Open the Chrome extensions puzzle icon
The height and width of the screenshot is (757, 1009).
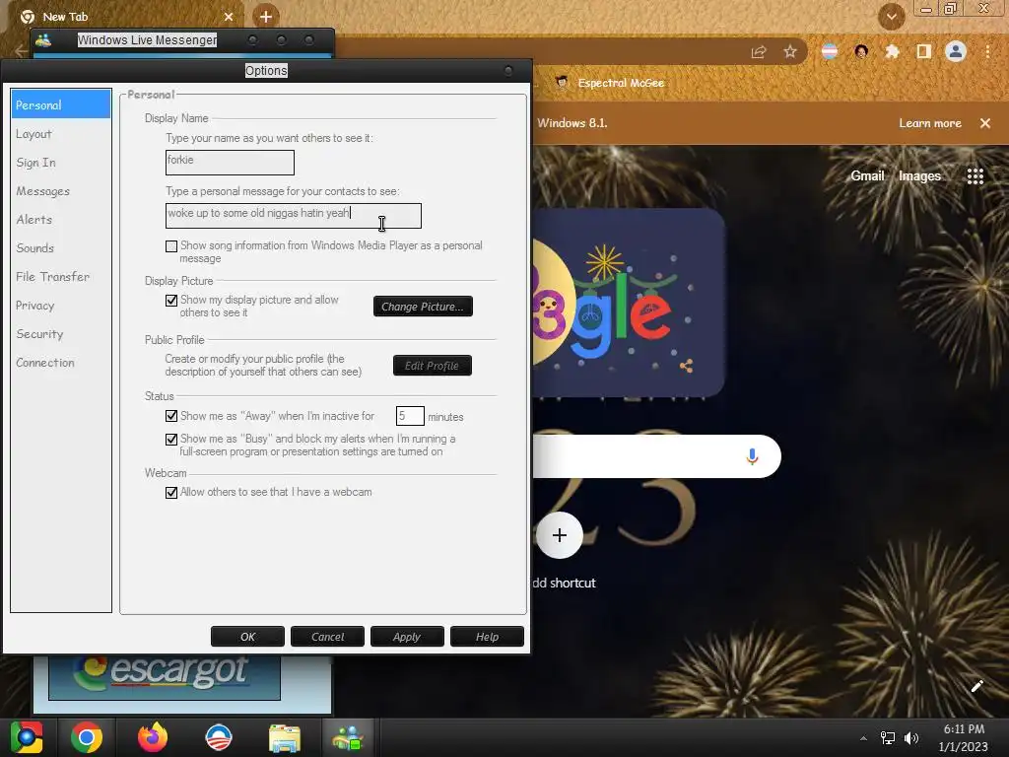tap(893, 51)
